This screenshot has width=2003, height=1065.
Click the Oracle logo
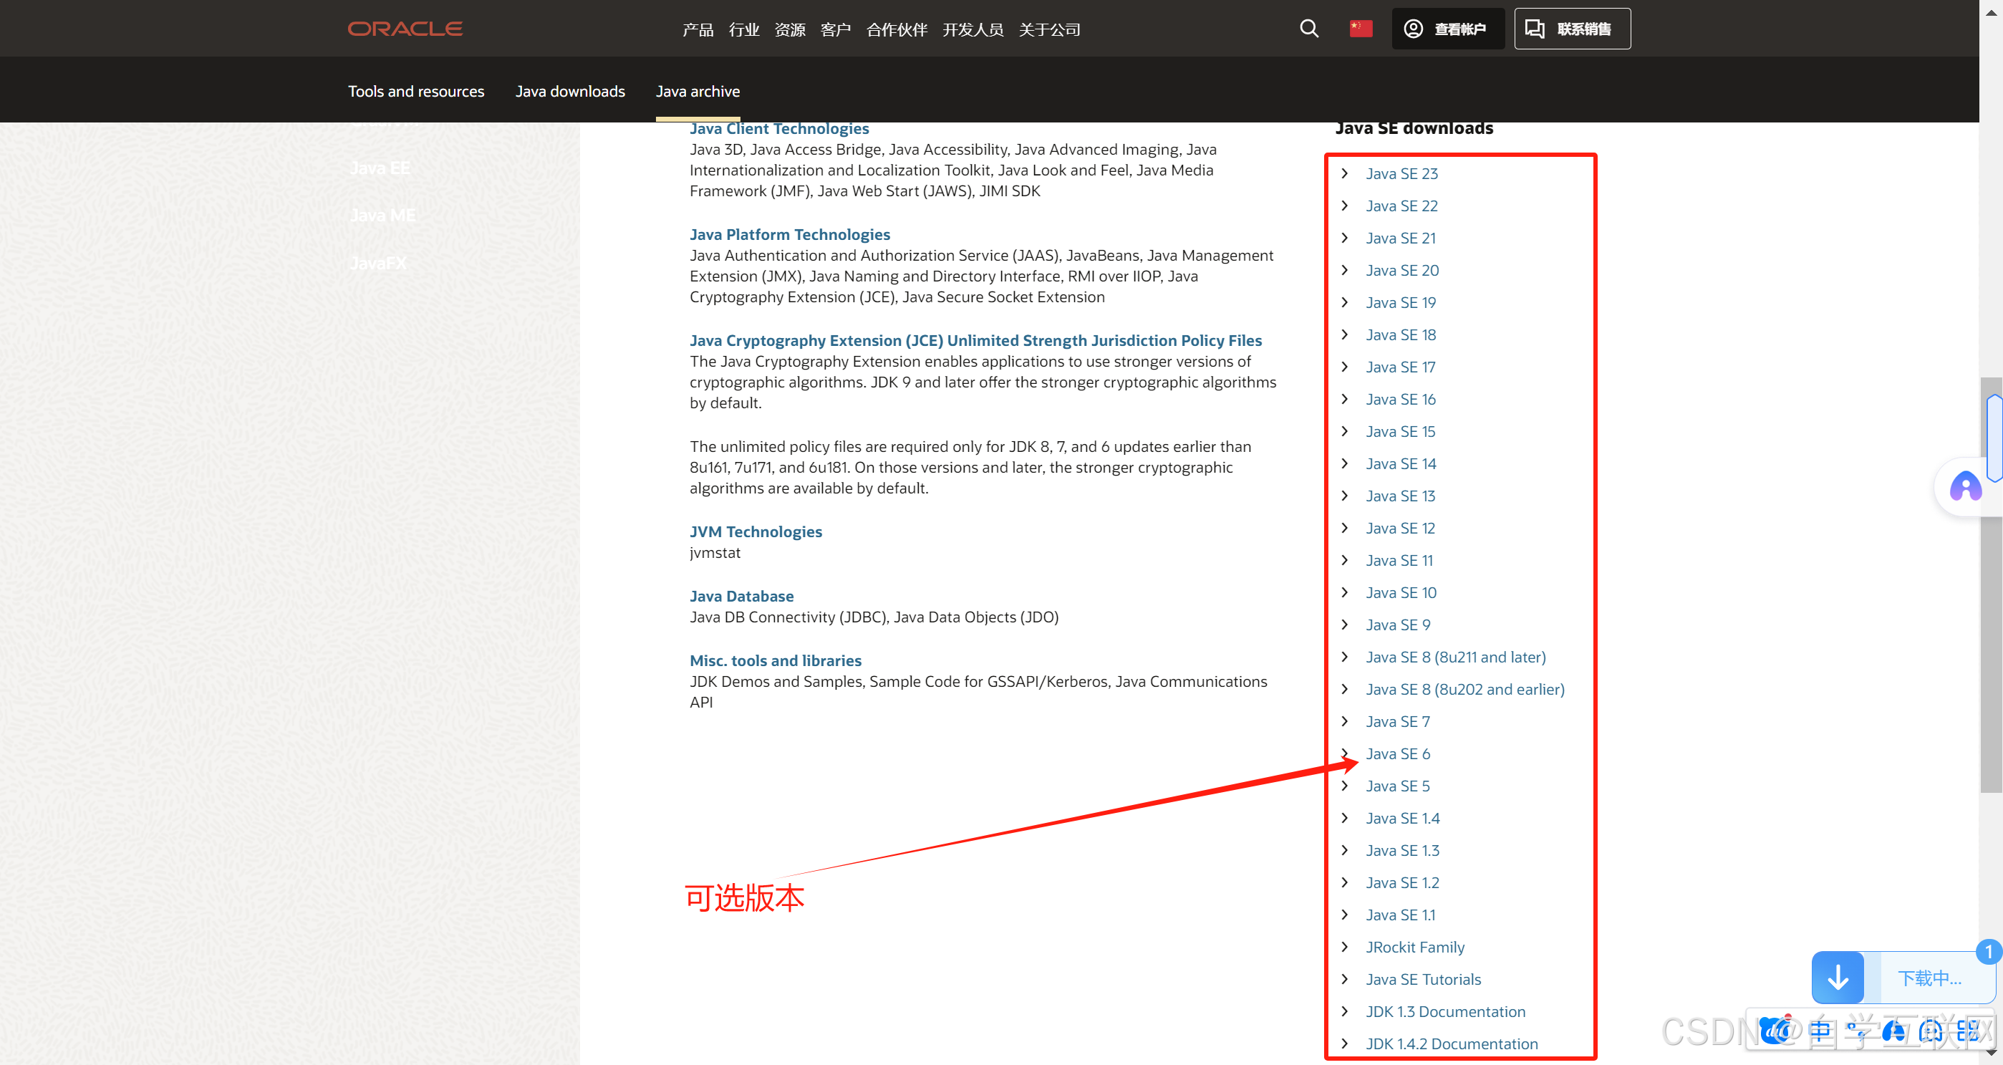pos(405,29)
